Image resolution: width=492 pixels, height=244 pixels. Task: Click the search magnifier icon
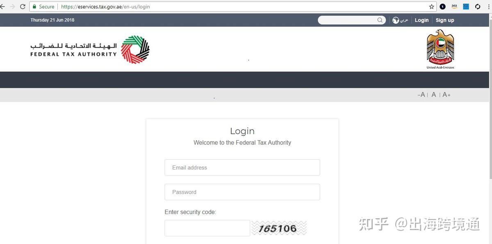click(380, 20)
